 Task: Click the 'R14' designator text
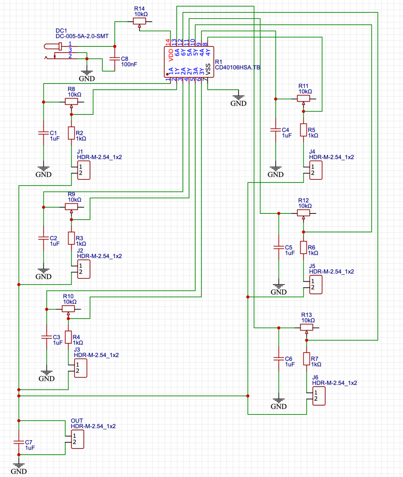(x=139, y=9)
